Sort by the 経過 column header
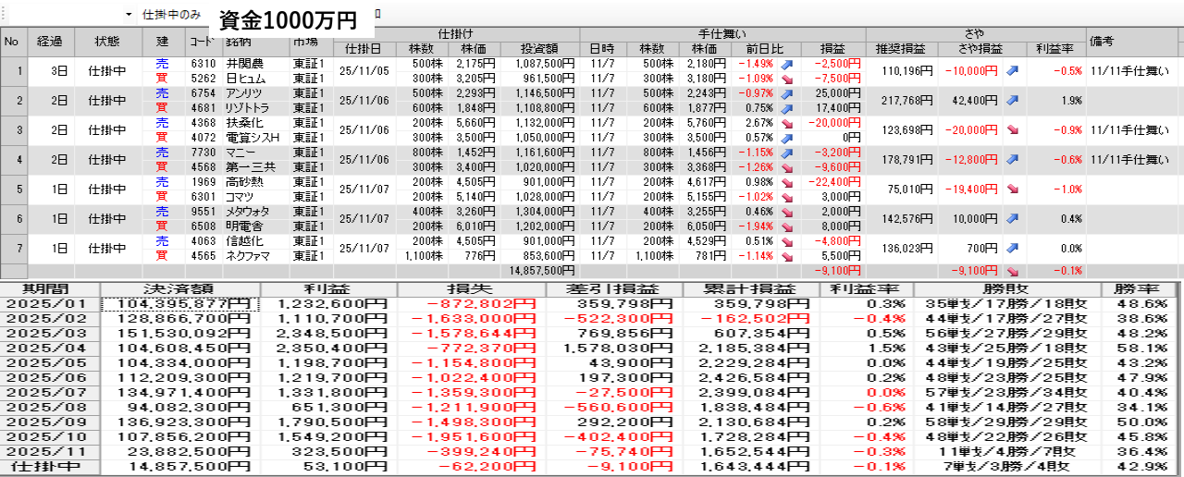The width and height of the screenshot is (1184, 477). (50, 42)
